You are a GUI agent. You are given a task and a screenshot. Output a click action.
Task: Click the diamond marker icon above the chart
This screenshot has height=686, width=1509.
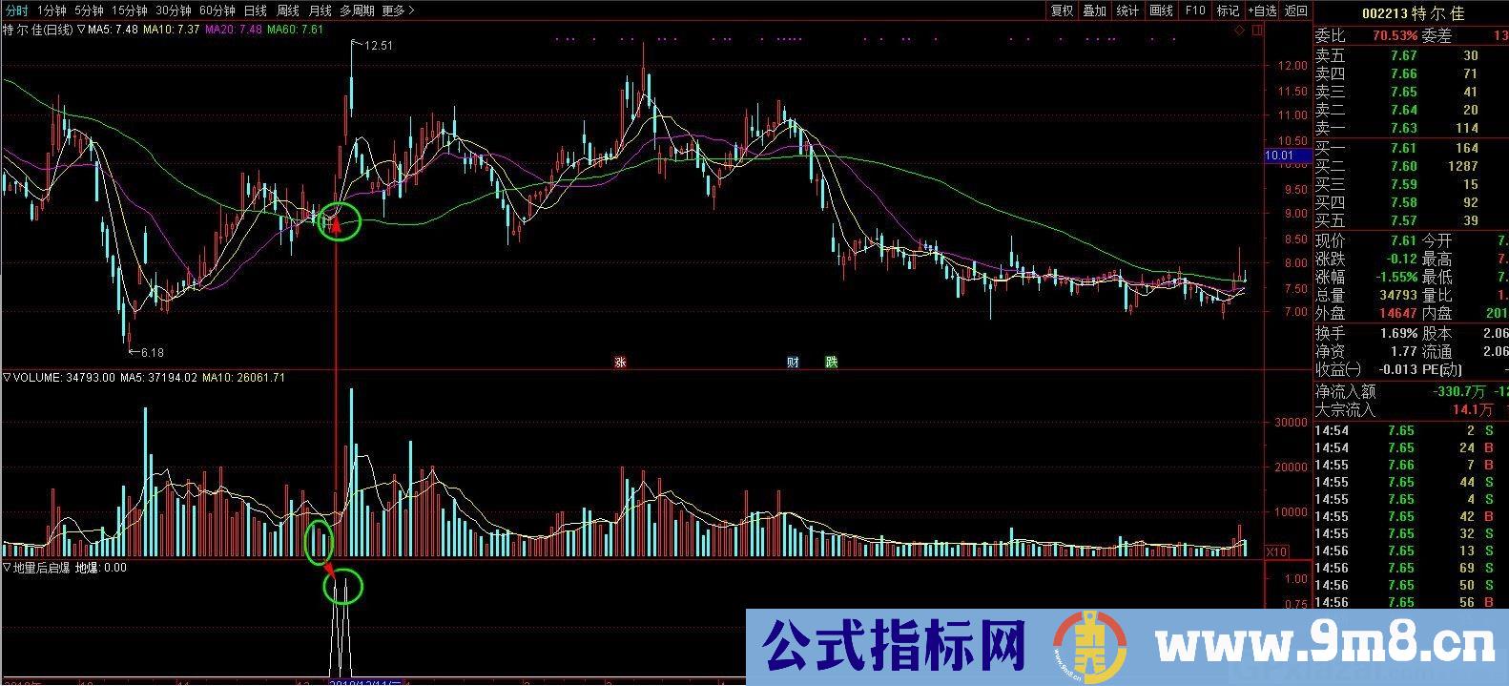click(1239, 31)
